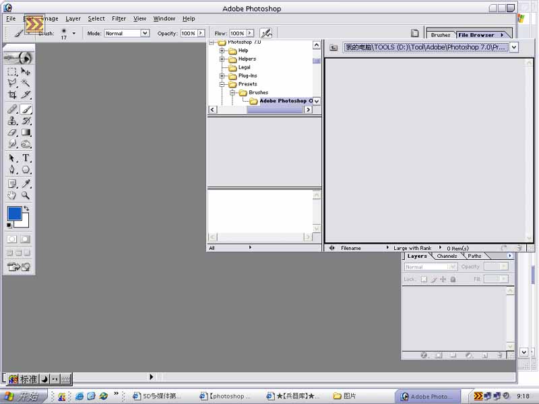Click the blue foreground color swatch
539x404 pixels.
click(14, 213)
